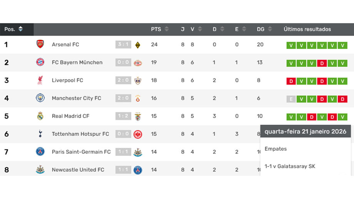Click the Liverpool FC crest icon
The width and height of the screenshot is (354, 199).
tap(40, 80)
